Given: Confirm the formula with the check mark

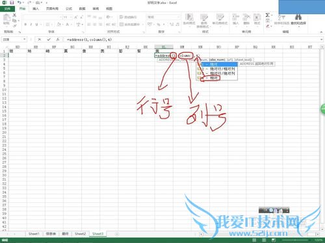Looking at the screenshot, I should 49,40.
